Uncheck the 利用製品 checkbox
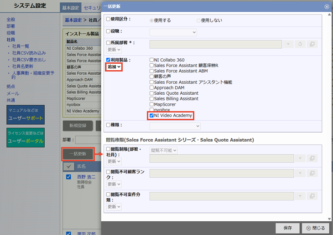Screen dimensions: 333x235 tap(108, 60)
